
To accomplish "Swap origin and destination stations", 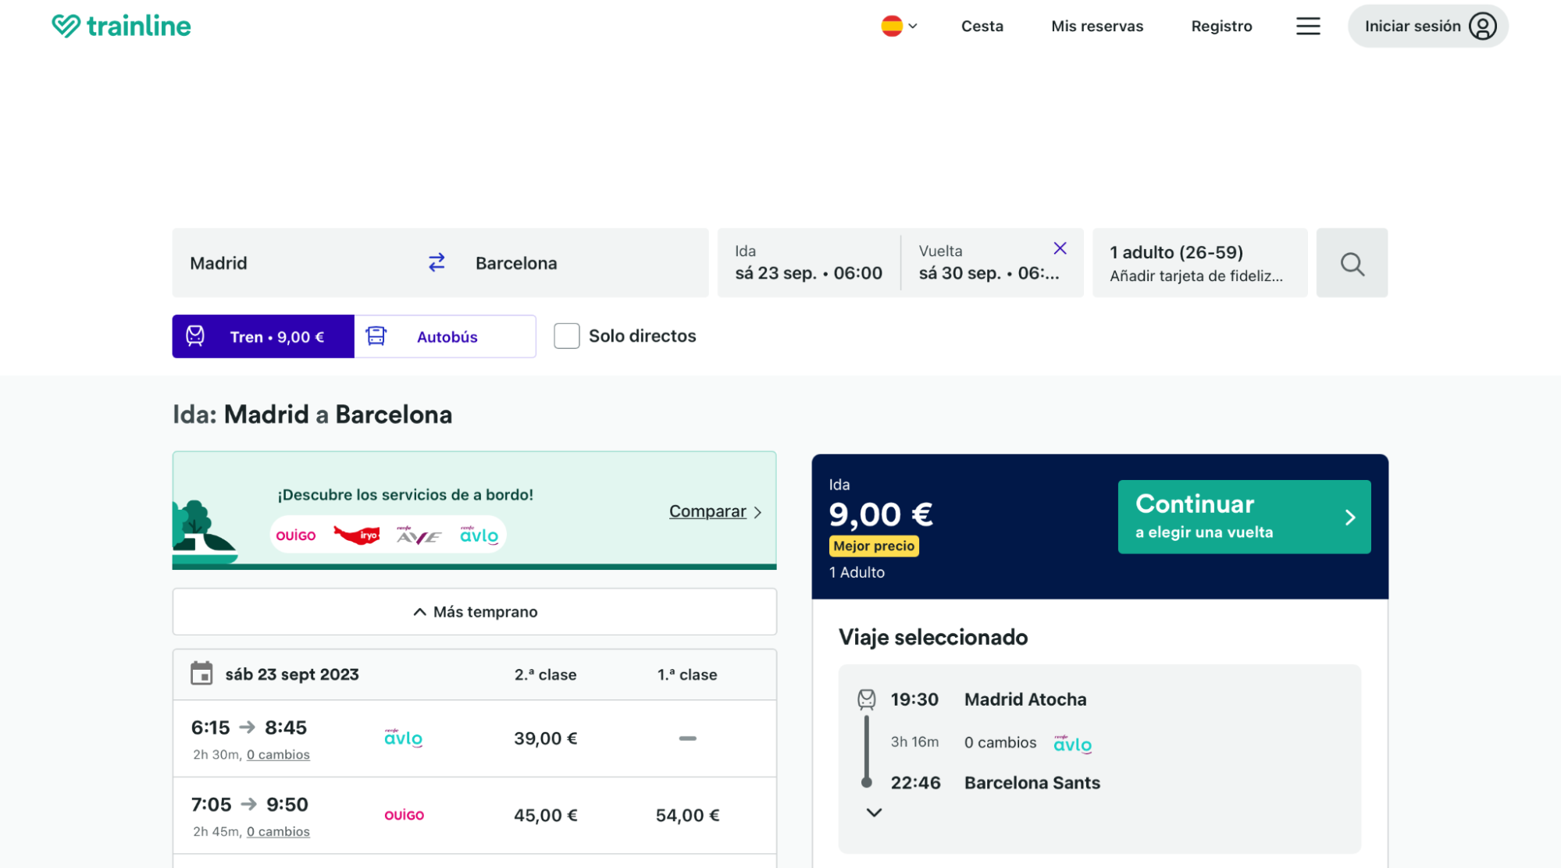I will coord(437,262).
